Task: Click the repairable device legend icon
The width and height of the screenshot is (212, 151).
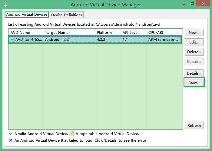Action: (x=72, y=133)
